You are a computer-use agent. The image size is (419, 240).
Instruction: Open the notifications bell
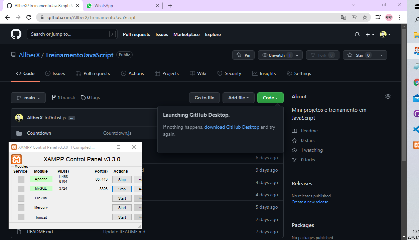357,34
